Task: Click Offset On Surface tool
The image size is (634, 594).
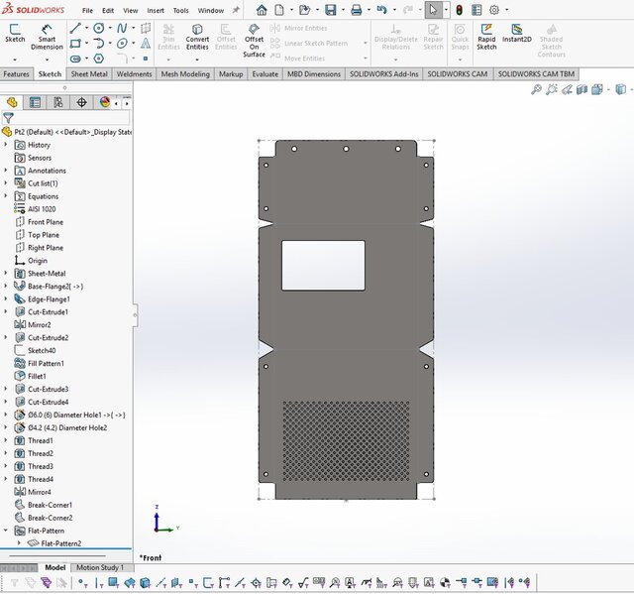Action: pyautogui.click(x=254, y=41)
